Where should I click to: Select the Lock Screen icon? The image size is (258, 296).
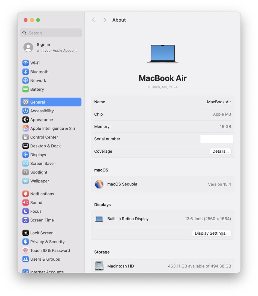(x=25, y=233)
